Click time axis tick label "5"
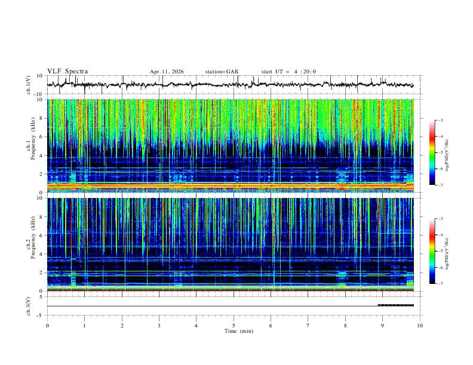 coord(234,326)
